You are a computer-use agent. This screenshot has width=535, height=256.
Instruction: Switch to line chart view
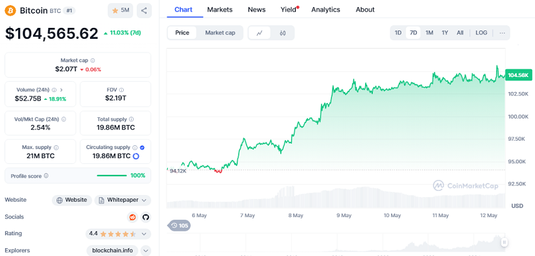[x=259, y=33]
